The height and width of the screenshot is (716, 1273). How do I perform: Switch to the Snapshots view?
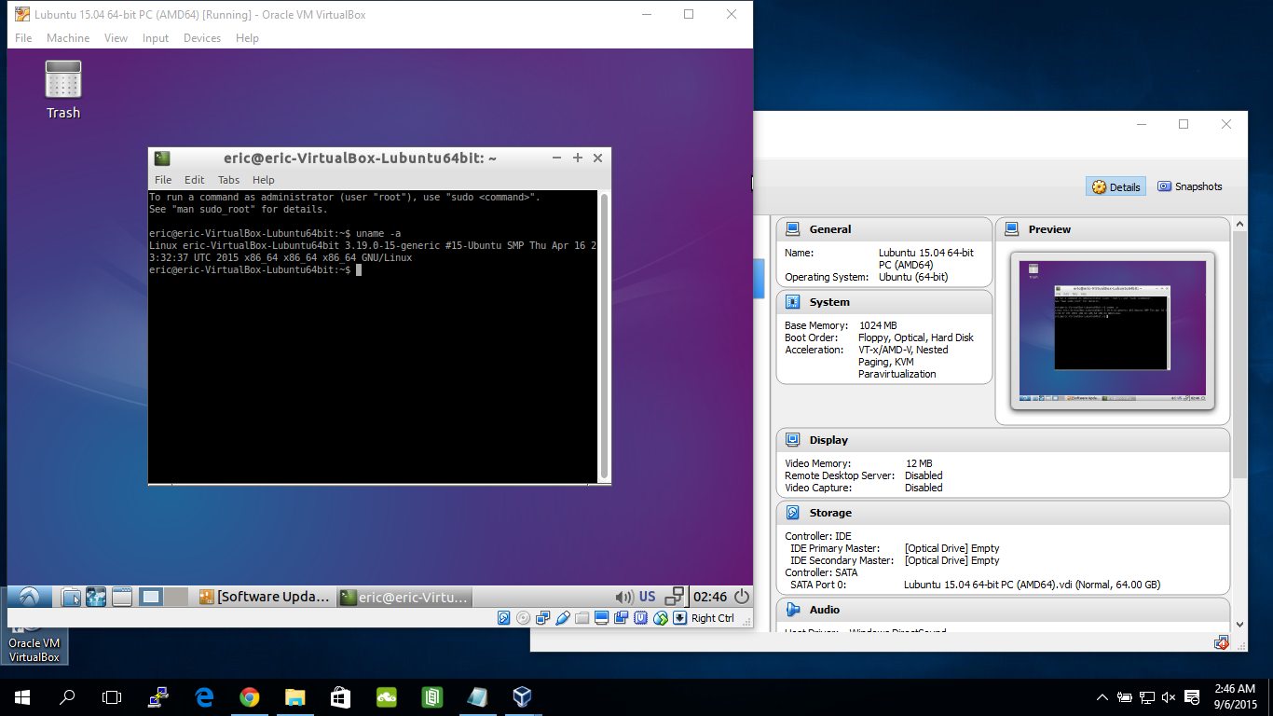pos(1189,186)
